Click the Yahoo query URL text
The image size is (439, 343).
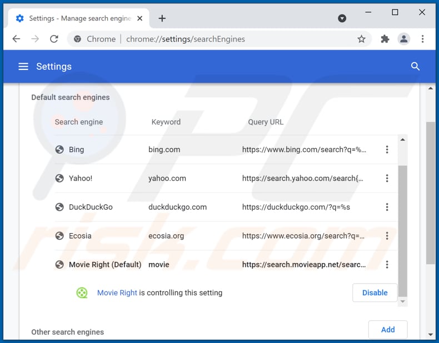pyautogui.click(x=303, y=178)
